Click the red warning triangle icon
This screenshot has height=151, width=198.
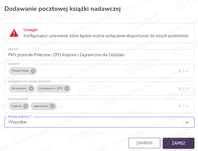coord(14,33)
